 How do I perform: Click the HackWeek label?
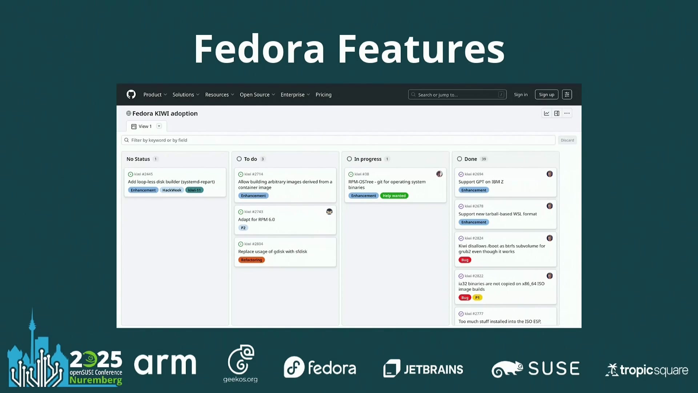tap(172, 190)
